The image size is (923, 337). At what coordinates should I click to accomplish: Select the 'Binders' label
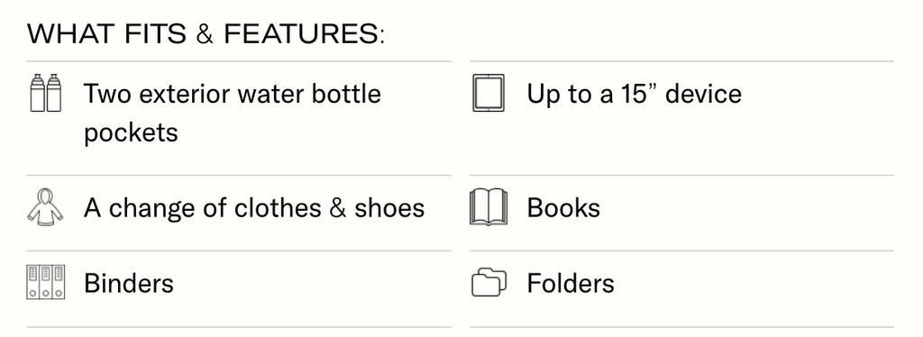(129, 284)
